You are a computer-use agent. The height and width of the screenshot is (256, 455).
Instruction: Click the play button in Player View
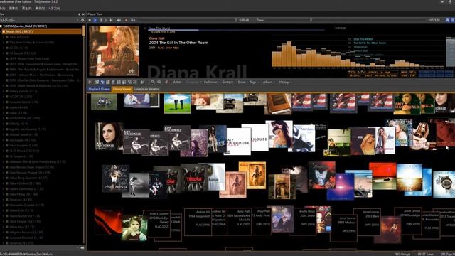(95, 21)
